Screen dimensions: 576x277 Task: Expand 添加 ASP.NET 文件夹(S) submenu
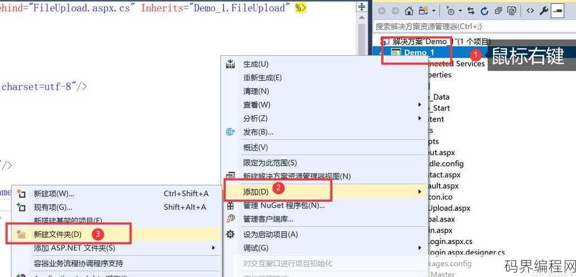coord(213,248)
